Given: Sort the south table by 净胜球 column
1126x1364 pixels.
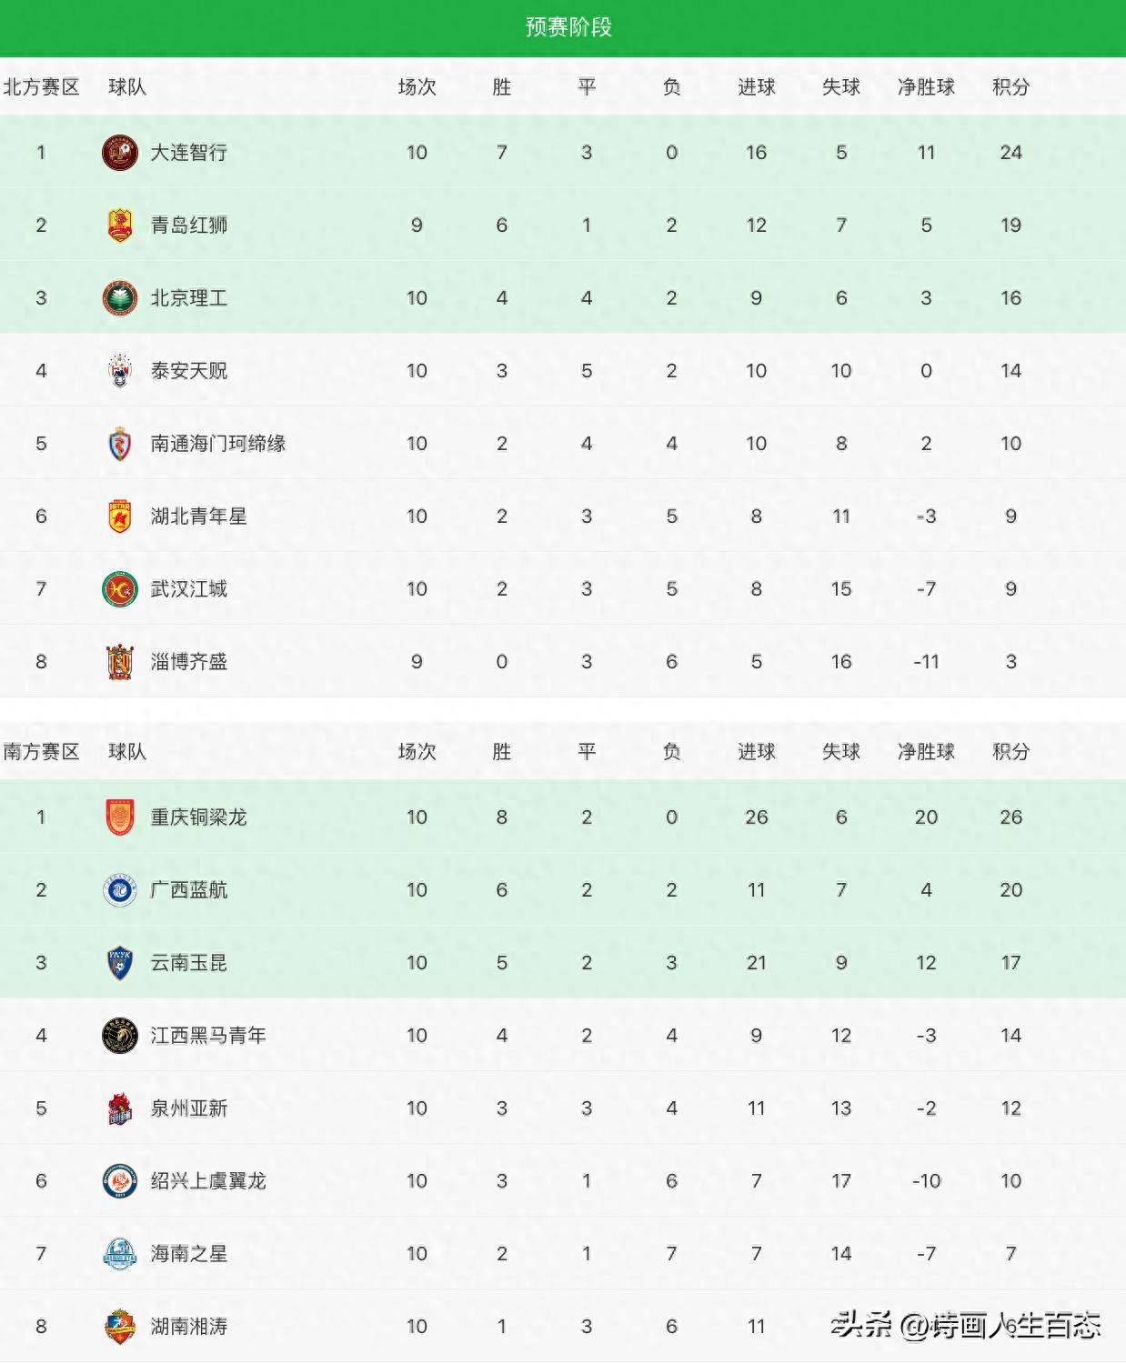Looking at the screenshot, I should click(x=926, y=752).
